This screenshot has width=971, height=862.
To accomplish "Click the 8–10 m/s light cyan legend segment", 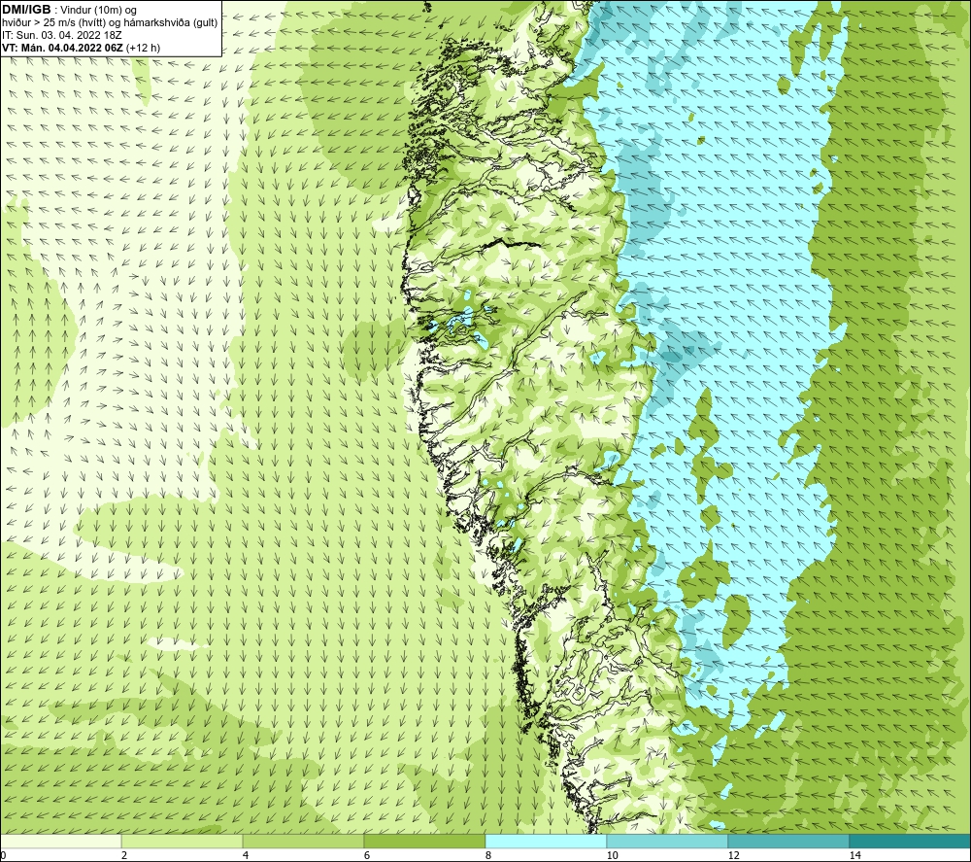I will tap(546, 842).
